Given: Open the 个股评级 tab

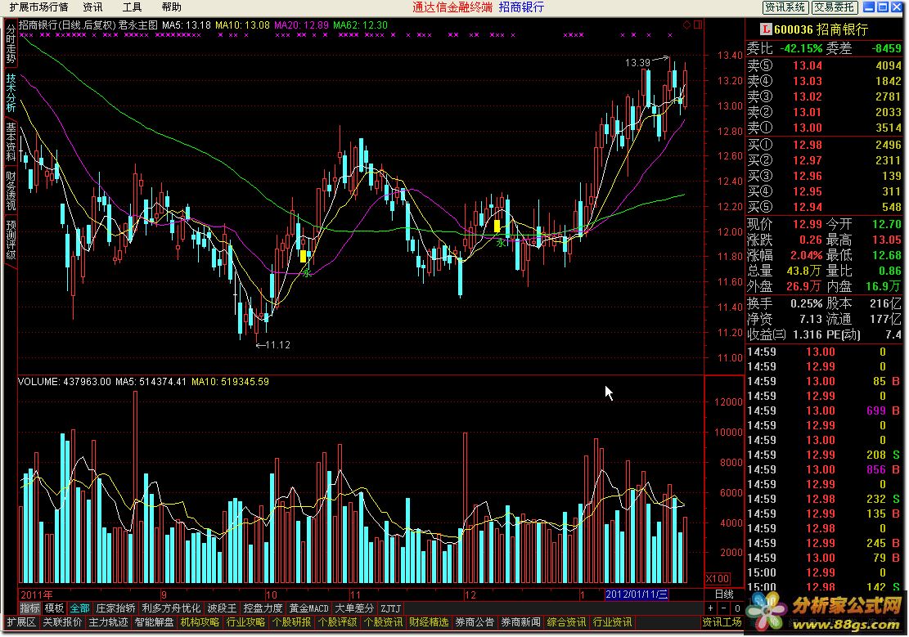Looking at the screenshot, I should coord(337,622).
